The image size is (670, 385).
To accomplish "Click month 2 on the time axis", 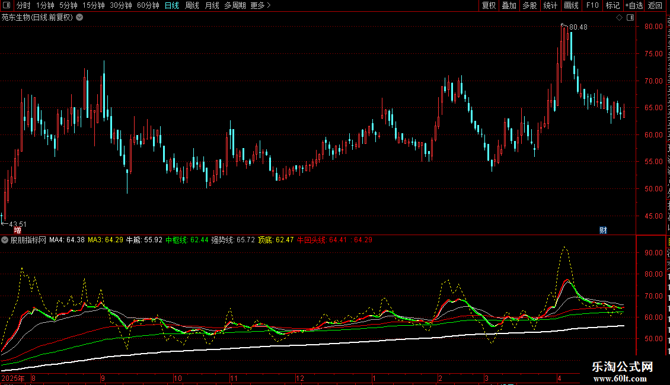I will pos(440,378).
